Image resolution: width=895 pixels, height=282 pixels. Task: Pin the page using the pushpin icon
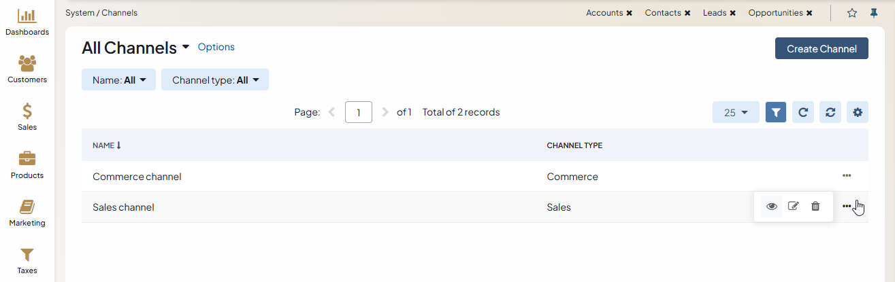874,13
